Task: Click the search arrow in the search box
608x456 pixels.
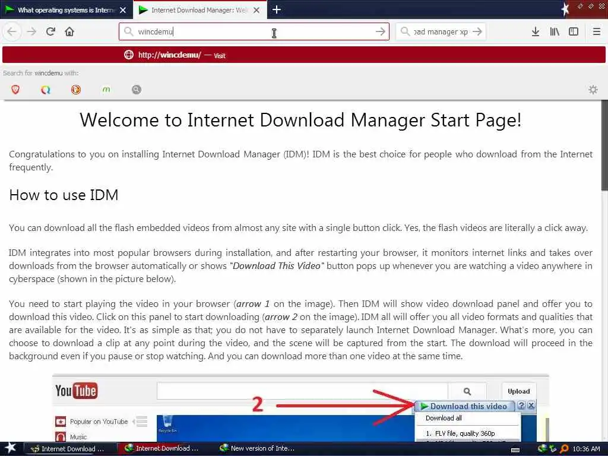Action: 477,31
